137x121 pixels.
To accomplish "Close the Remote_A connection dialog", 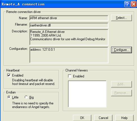I will coord(134,4).
